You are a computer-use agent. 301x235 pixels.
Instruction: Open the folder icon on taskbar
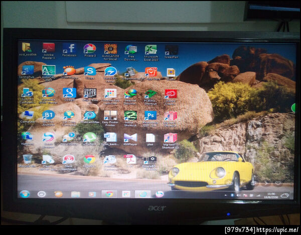click(75, 194)
